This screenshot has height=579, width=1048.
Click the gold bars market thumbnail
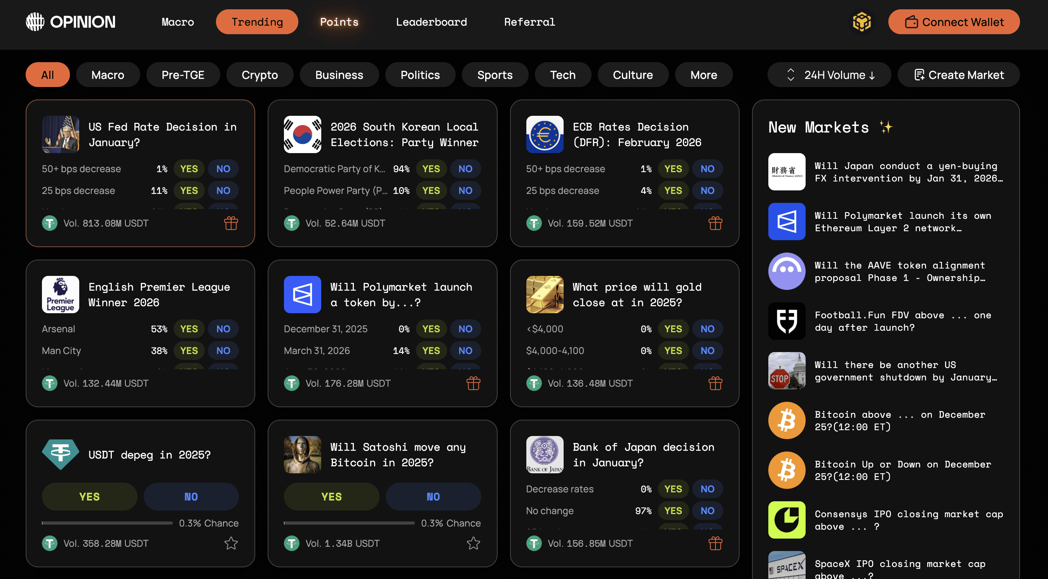(544, 294)
